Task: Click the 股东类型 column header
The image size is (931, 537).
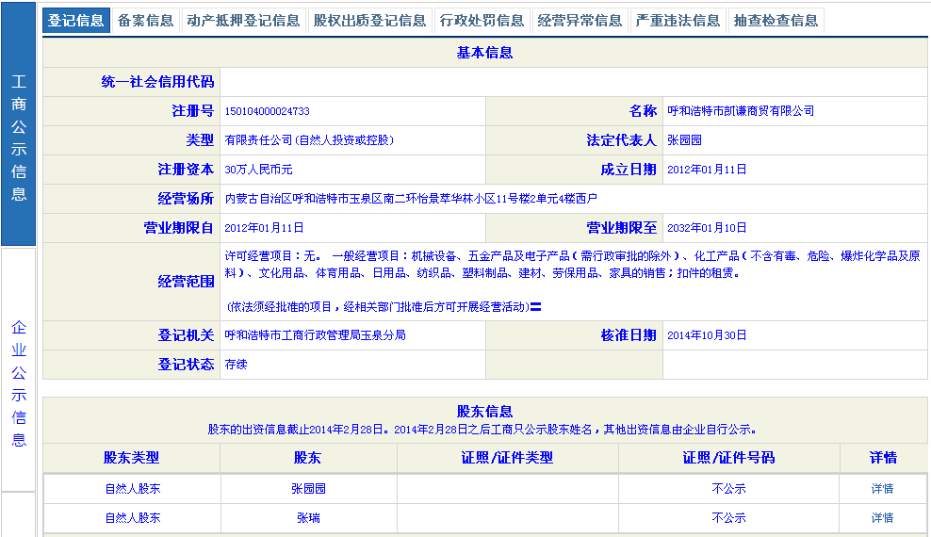Action: point(131,458)
